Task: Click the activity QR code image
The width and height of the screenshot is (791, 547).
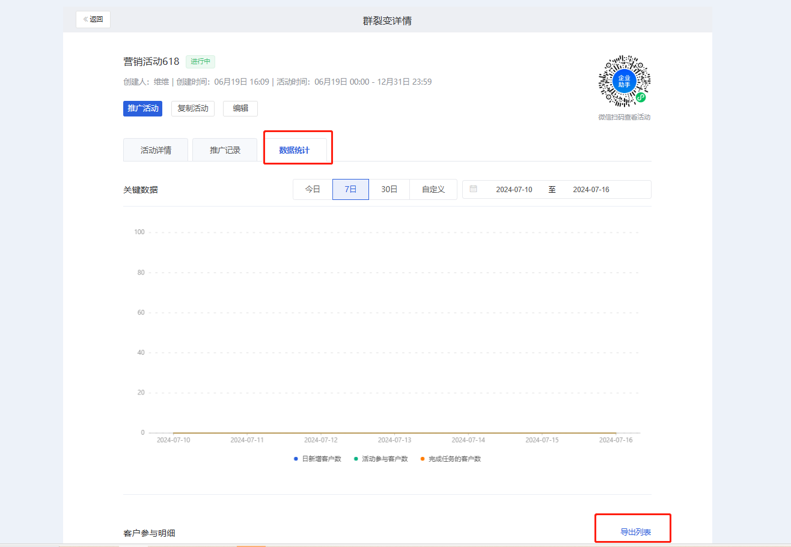Action: [625, 81]
